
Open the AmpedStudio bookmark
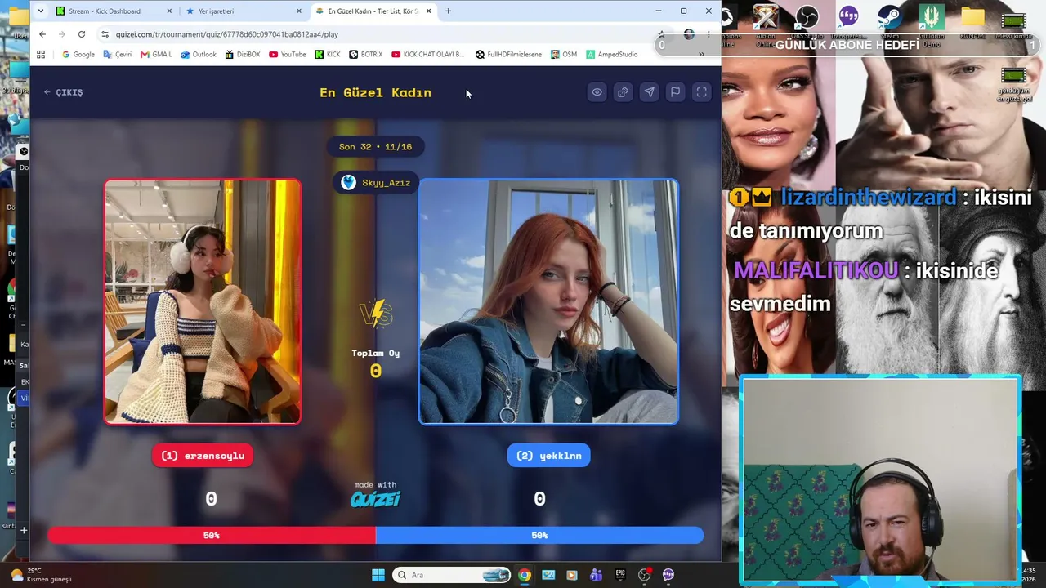tap(611, 55)
